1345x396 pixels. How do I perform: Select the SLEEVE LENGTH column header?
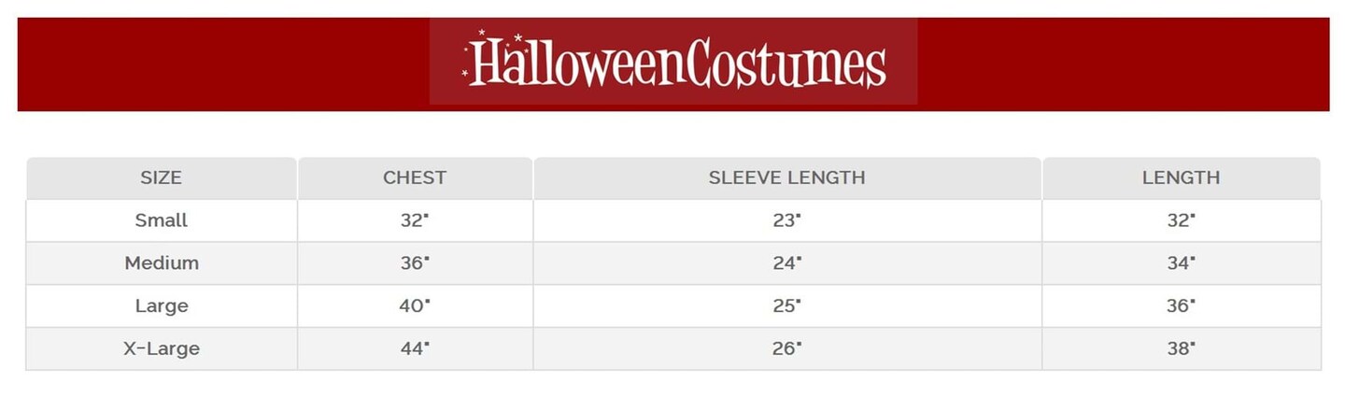[x=786, y=177]
